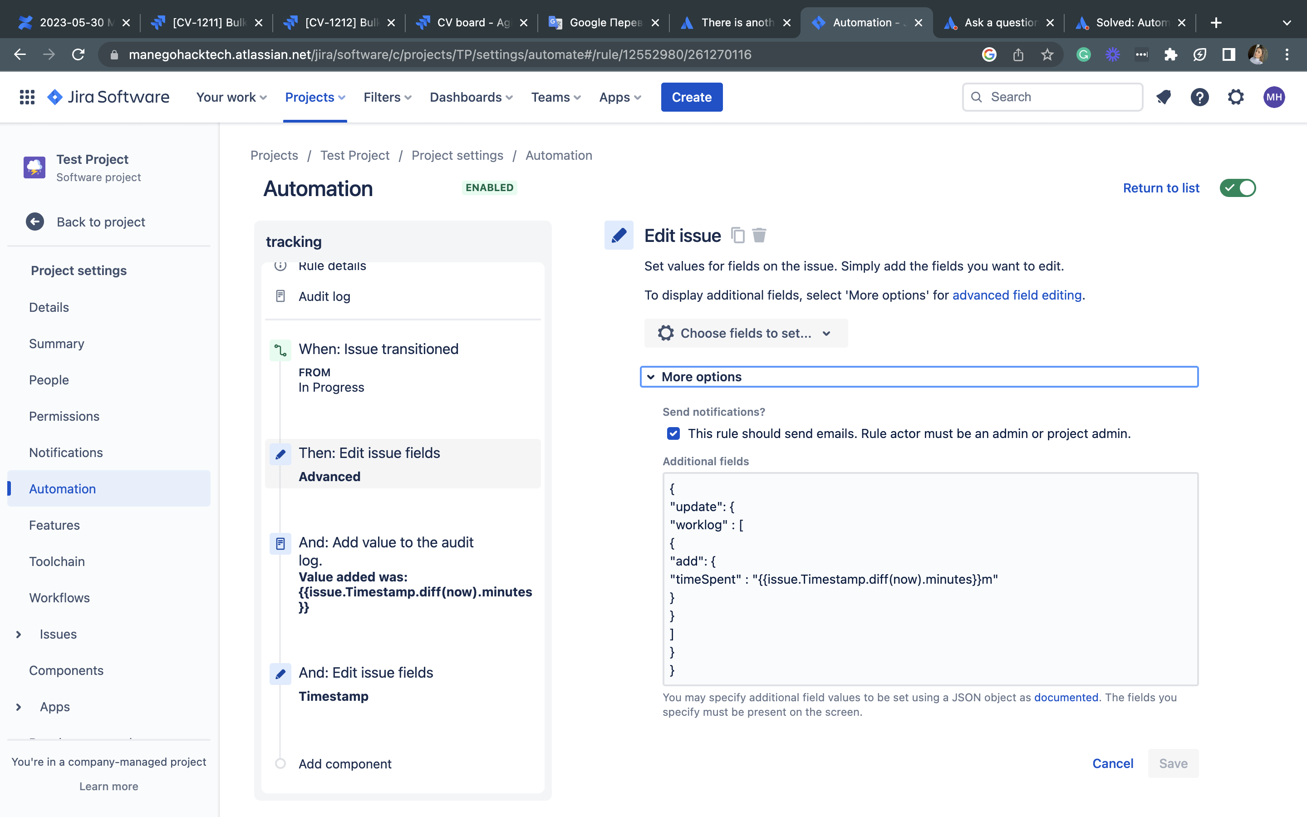Open the help question mark icon
The height and width of the screenshot is (817, 1307).
click(x=1199, y=97)
